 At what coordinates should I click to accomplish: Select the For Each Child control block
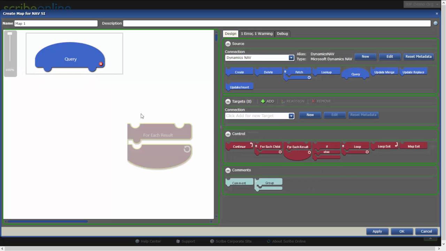click(268, 148)
